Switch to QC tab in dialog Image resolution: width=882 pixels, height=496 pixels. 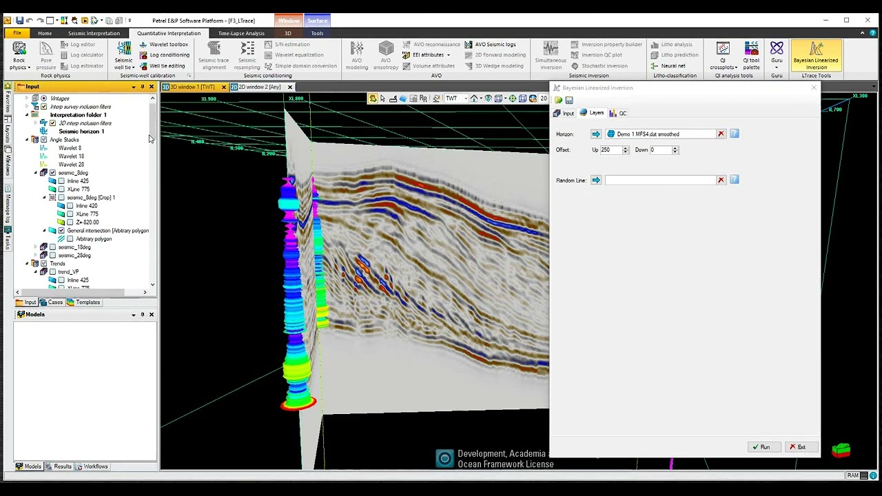618,113
